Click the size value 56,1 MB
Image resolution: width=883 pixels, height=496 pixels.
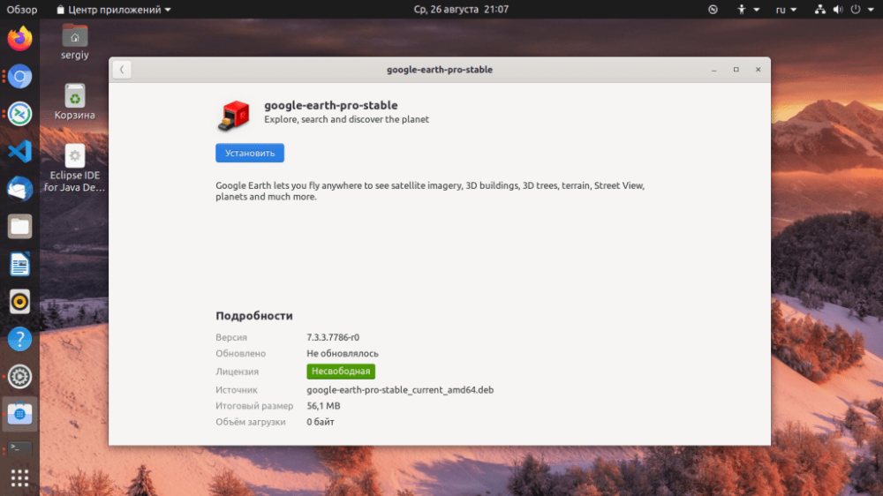[323, 406]
